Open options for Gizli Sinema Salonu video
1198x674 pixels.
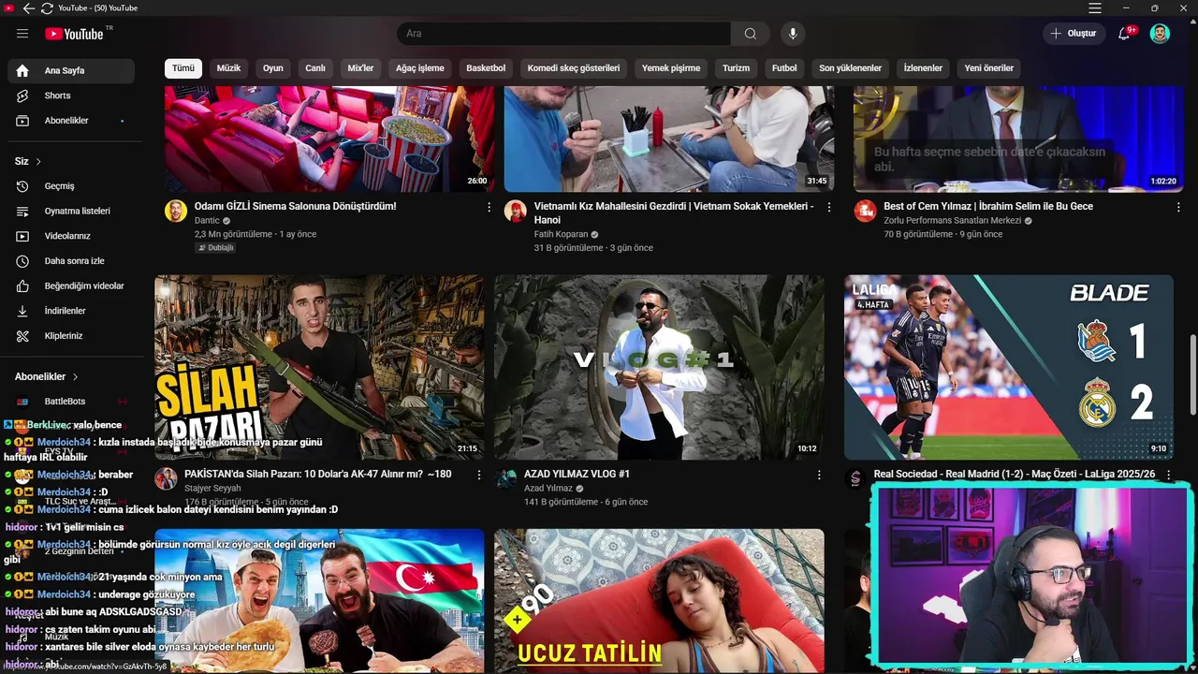coord(489,207)
